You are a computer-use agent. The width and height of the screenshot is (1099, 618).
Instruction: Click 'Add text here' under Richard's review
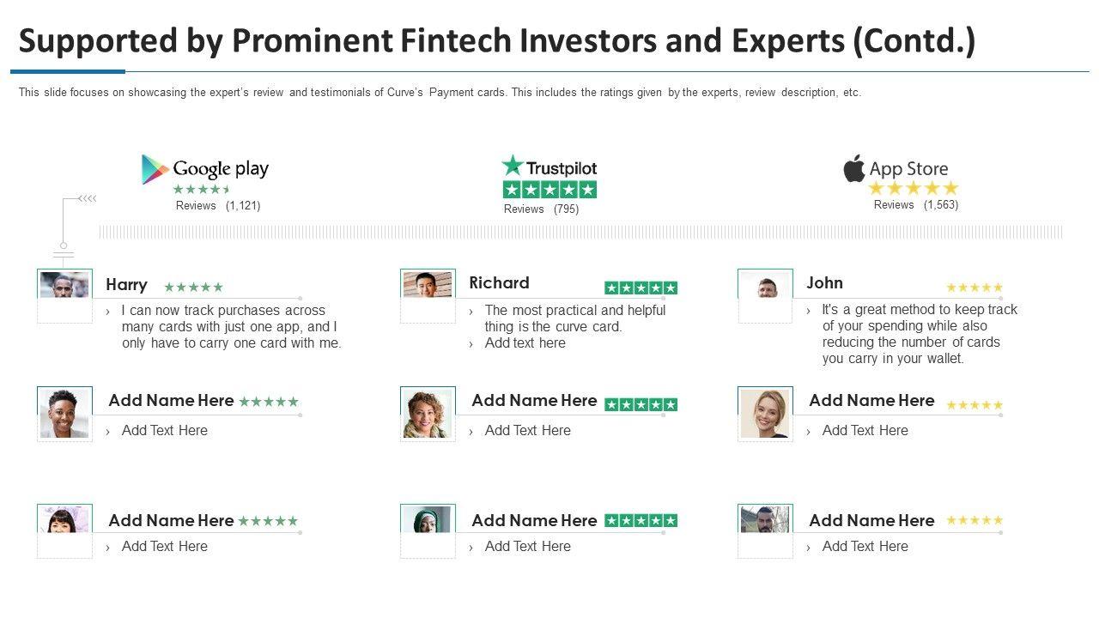click(x=525, y=343)
